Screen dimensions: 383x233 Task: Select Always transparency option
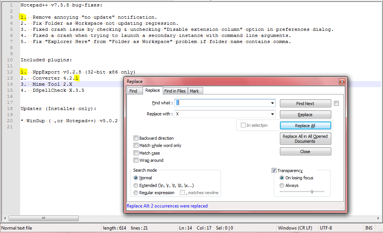pos(282,185)
